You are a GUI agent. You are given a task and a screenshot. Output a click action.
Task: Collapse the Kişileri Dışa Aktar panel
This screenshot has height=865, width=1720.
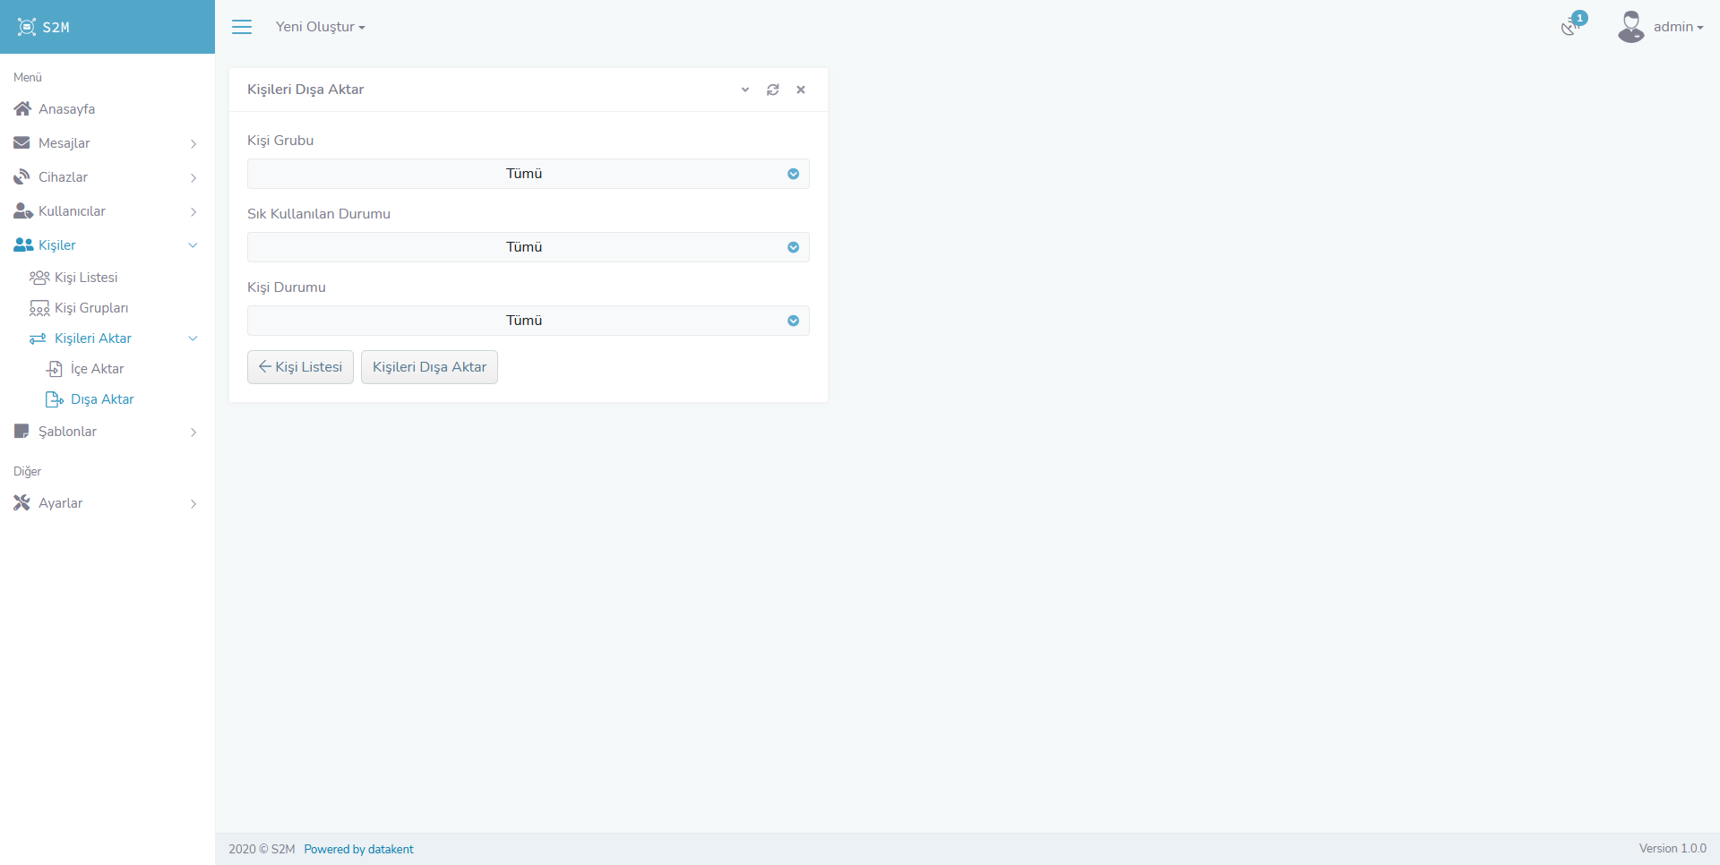click(744, 90)
